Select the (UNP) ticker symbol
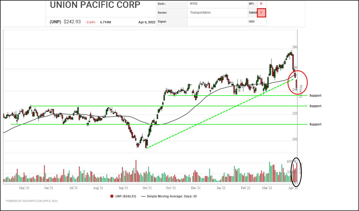The width and height of the screenshot is (359, 211). coord(56,22)
